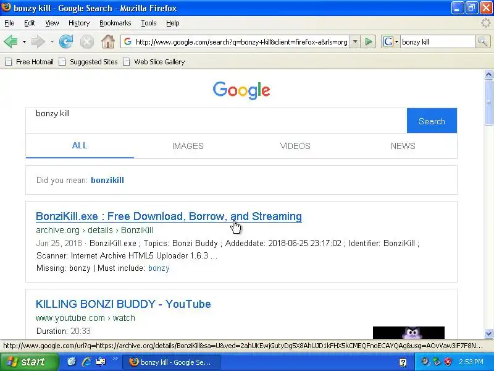The width and height of the screenshot is (494, 371).
Task: Click the Firefox activity throbber icon
Action: tap(485, 23)
